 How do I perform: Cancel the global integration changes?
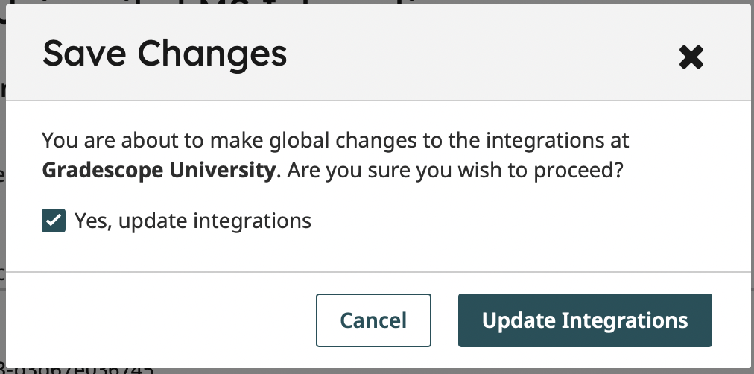tap(373, 320)
